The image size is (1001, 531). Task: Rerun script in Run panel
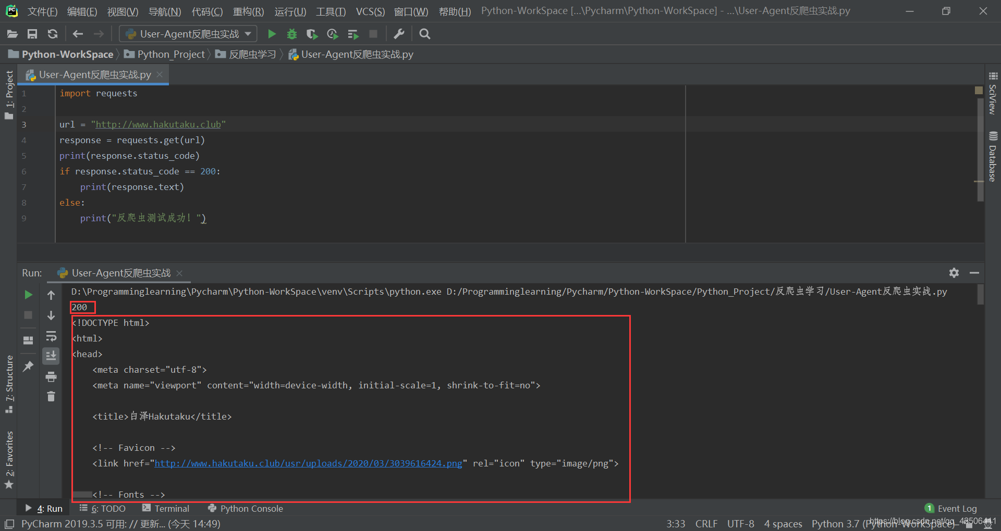(28, 295)
